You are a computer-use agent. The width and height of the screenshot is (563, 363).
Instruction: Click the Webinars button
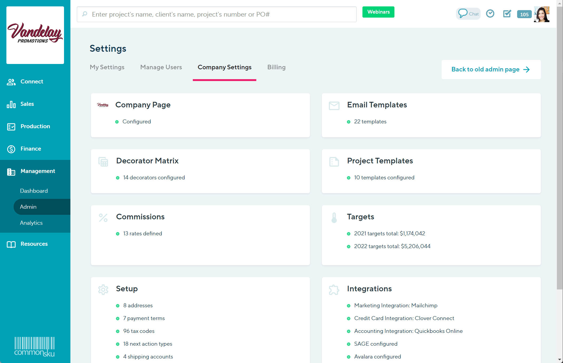click(x=378, y=12)
